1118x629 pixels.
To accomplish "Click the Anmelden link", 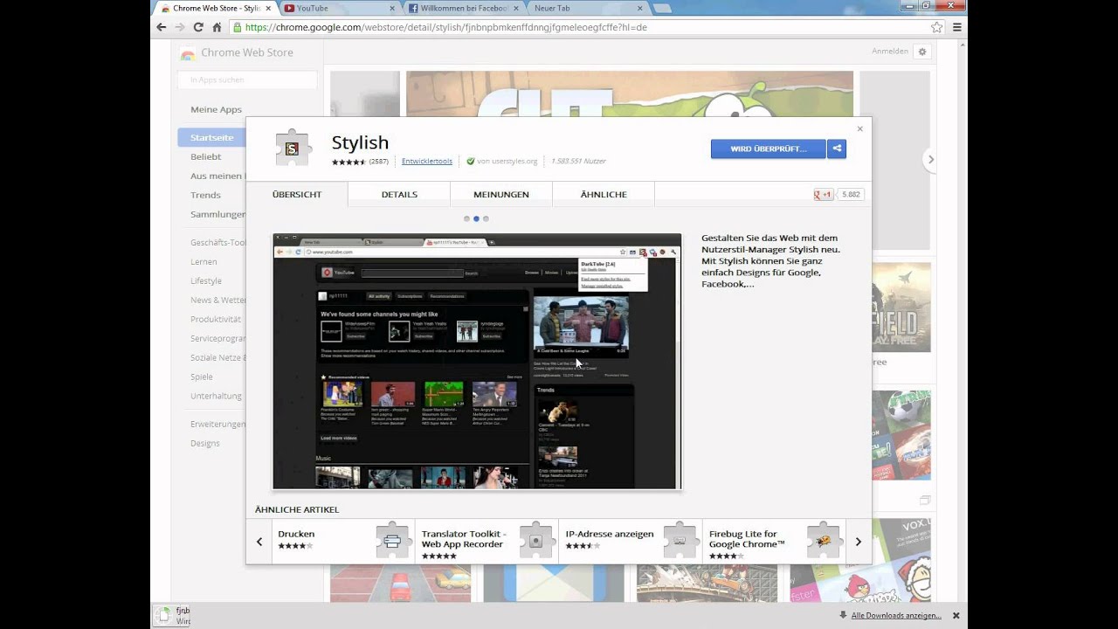I will pyautogui.click(x=890, y=52).
